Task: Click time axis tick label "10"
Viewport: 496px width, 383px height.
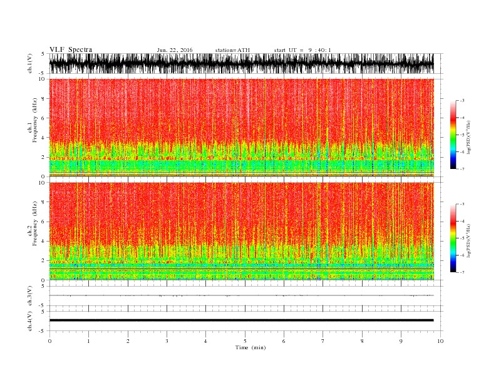Action: point(440,341)
